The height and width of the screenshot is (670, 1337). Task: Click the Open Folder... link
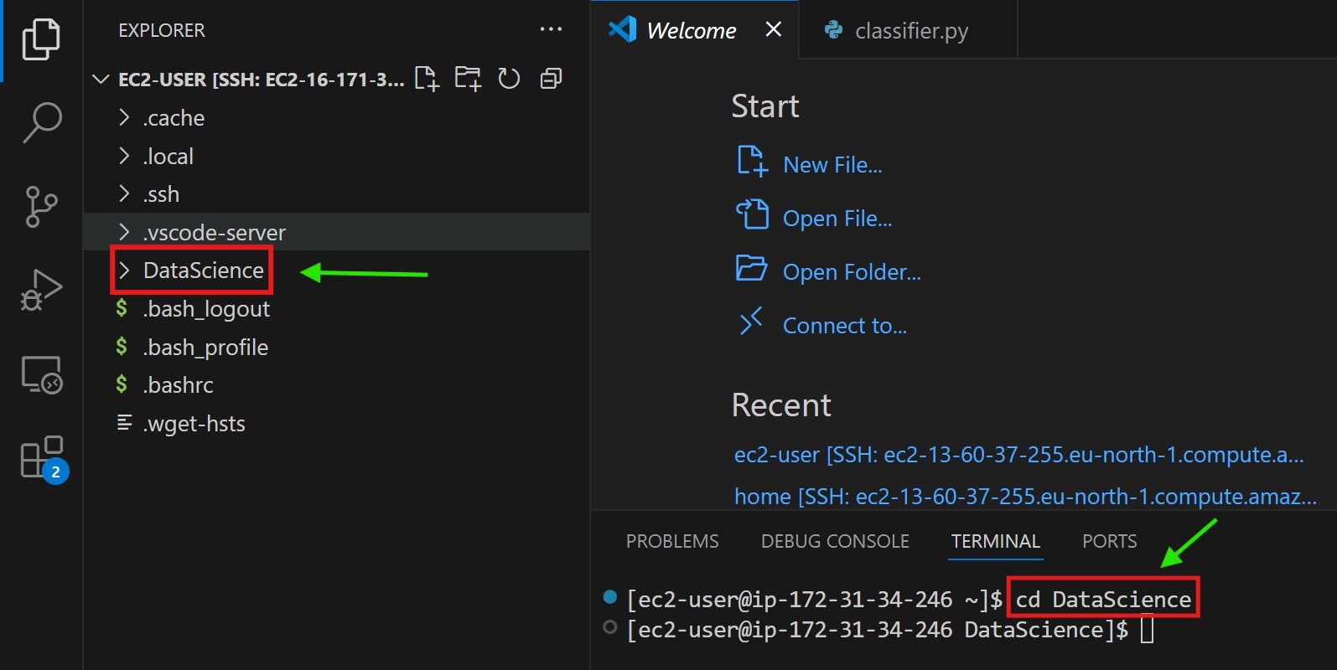click(x=851, y=272)
